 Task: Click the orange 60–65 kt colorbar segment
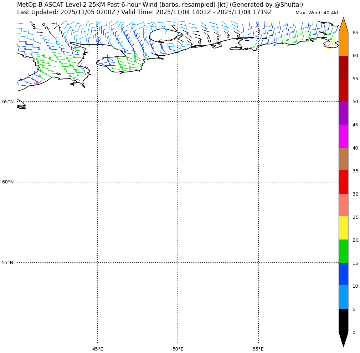(343, 44)
